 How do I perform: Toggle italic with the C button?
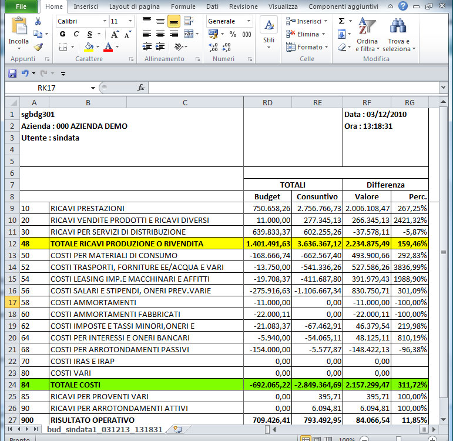[76, 34]
